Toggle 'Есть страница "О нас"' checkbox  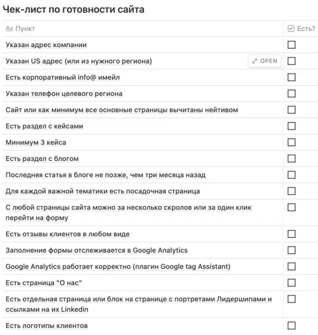click(x=291, y=283)
